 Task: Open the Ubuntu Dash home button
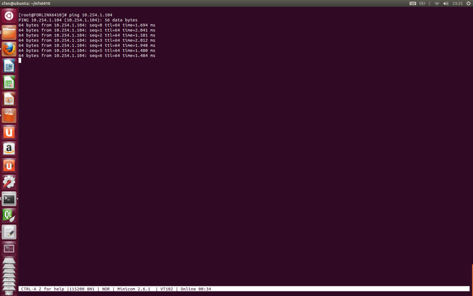[x=9, y=16]
